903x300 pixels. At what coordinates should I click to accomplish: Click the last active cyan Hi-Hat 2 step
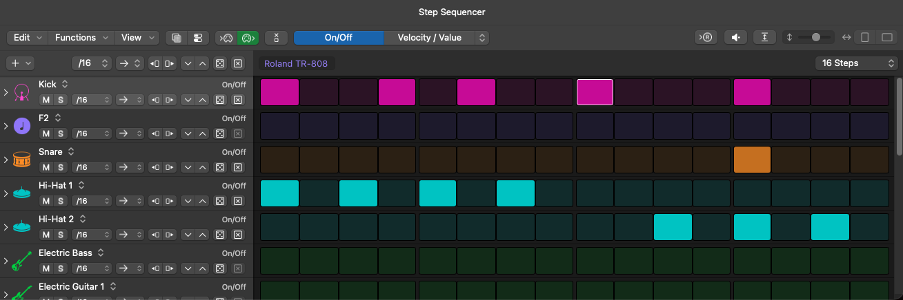point(830,227)
